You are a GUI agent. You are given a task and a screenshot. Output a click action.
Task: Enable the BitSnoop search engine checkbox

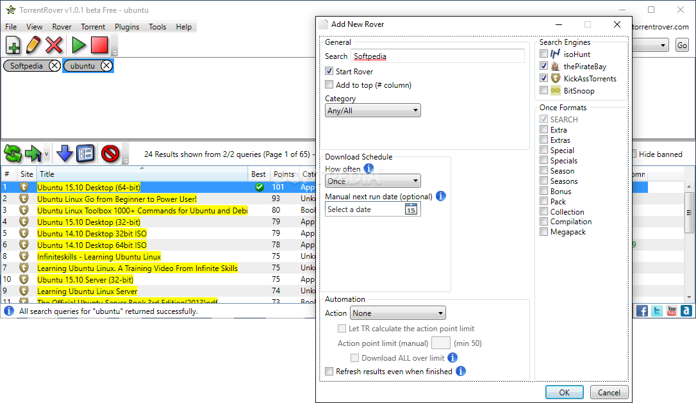tap(543, 90)
